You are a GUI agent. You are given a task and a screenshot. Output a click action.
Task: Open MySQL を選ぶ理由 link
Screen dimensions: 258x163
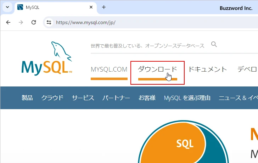click(187, 98)
